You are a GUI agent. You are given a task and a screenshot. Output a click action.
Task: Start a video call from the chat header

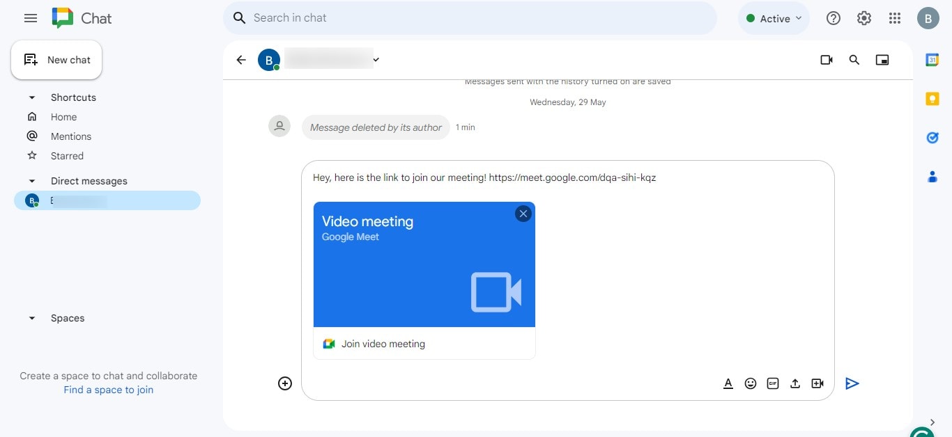(x=827, y=60)
